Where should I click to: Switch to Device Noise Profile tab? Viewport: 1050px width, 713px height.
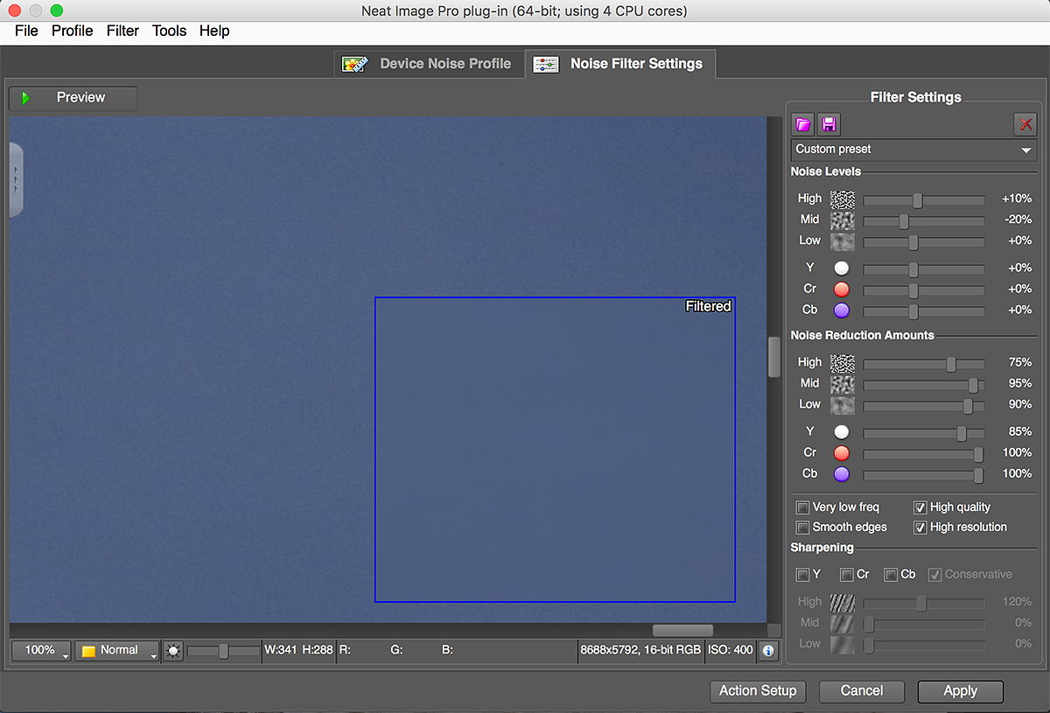(x=430, y=64)
